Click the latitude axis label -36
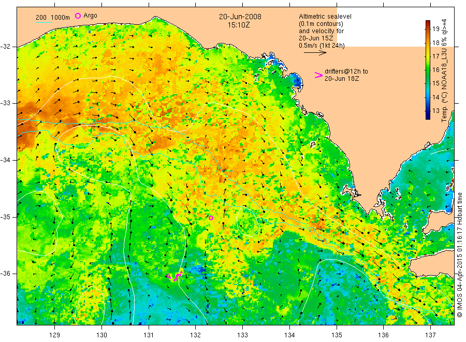The width and height of the screenshot is (466, 342). pos(5,273)
